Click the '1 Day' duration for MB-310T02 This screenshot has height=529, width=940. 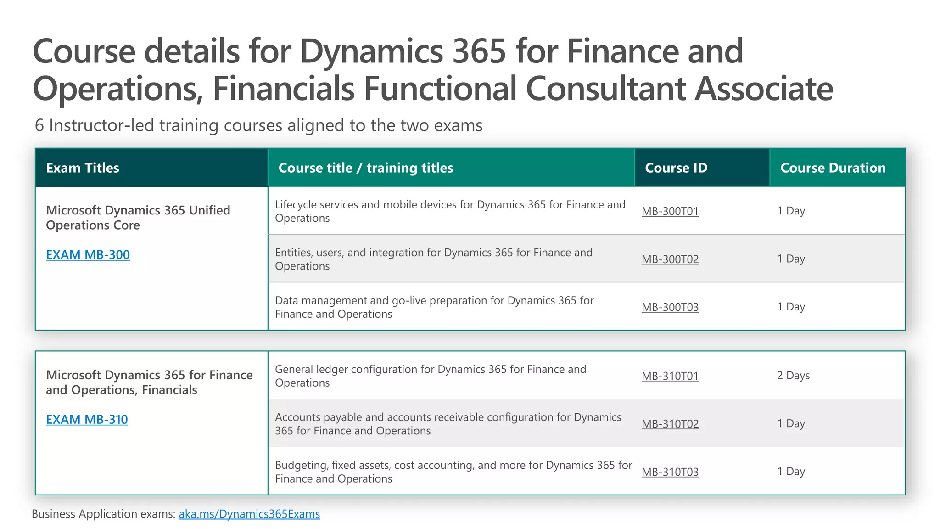coord(791,423)
